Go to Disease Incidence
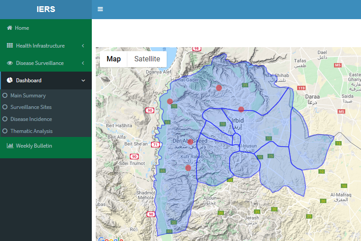The width and height of the screenshot is (361, 241). (x=31, y=119)
